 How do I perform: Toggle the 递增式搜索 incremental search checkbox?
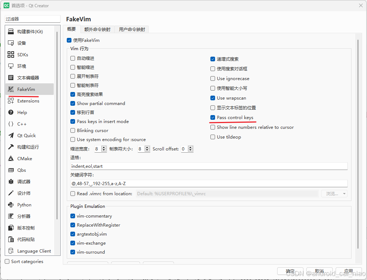coord(213,59)
